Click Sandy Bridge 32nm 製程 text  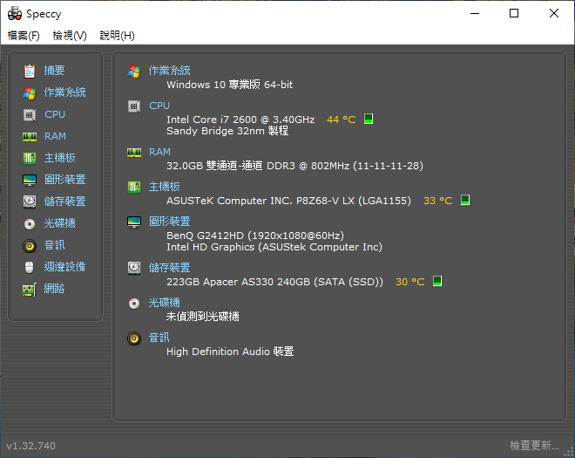[227, 131]
